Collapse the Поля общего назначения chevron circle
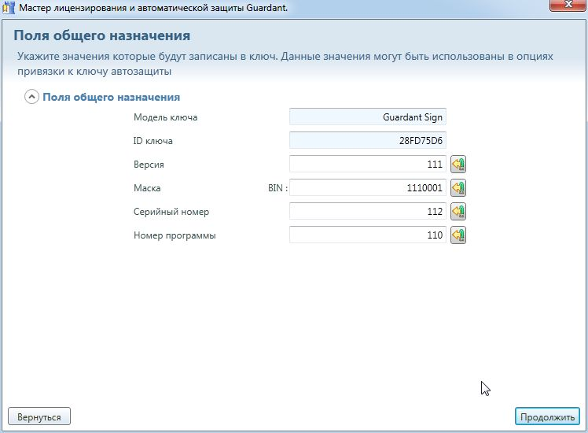Image resolution: width=588 pixels, height=433 pixels. point(31,98)
